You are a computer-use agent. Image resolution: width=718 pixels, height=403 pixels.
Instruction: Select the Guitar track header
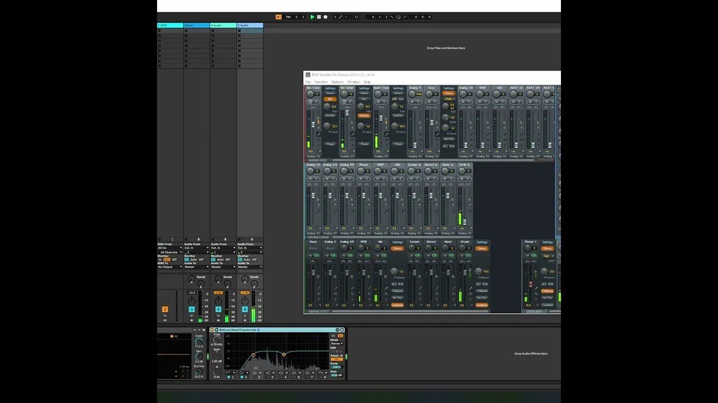196,25
